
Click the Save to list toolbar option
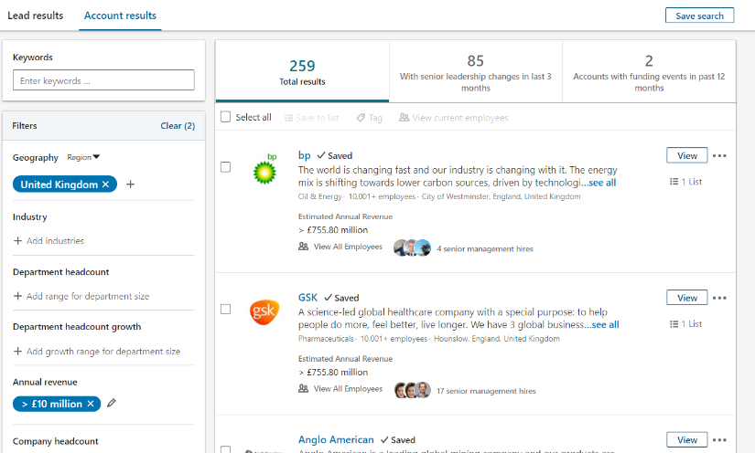[x=311, y=118]
